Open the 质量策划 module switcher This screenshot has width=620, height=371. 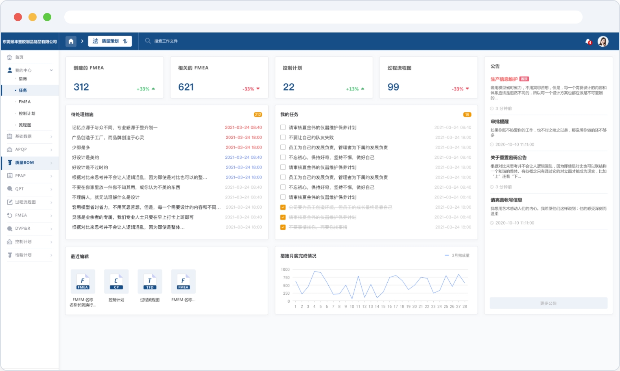[x=110, y=41]
